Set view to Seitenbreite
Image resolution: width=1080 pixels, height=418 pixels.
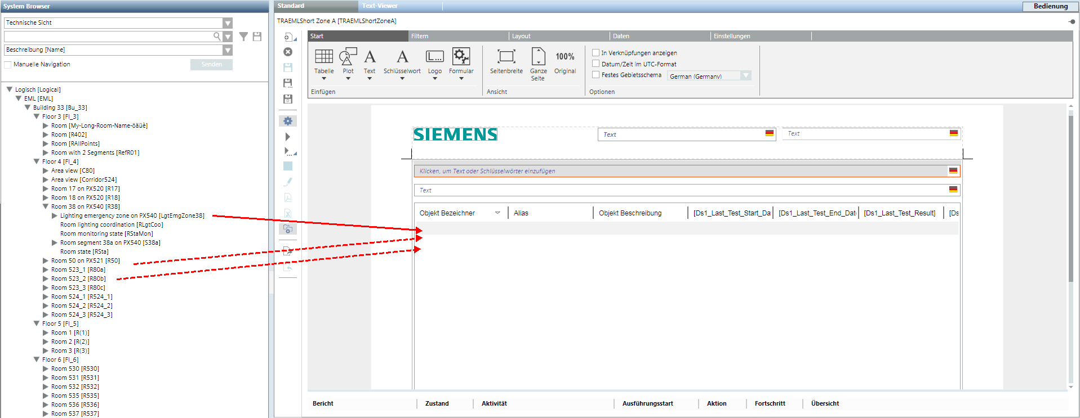click(x=506, y=57)
